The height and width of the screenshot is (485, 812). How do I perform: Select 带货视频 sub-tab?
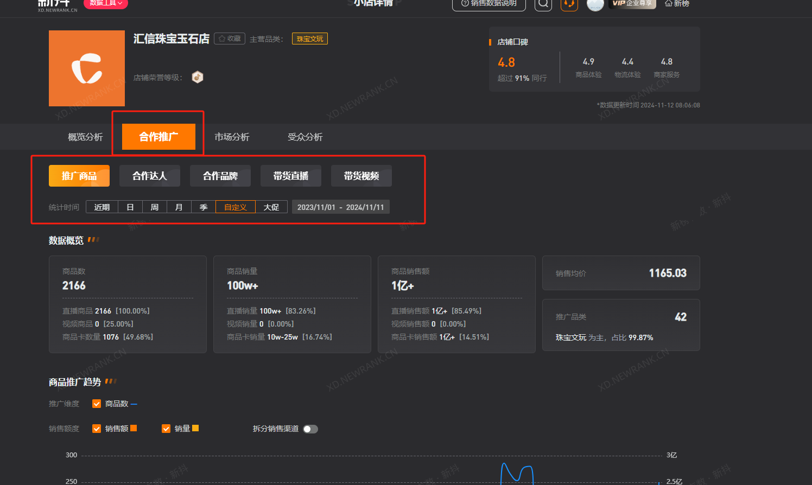click(x=361, y=176)
